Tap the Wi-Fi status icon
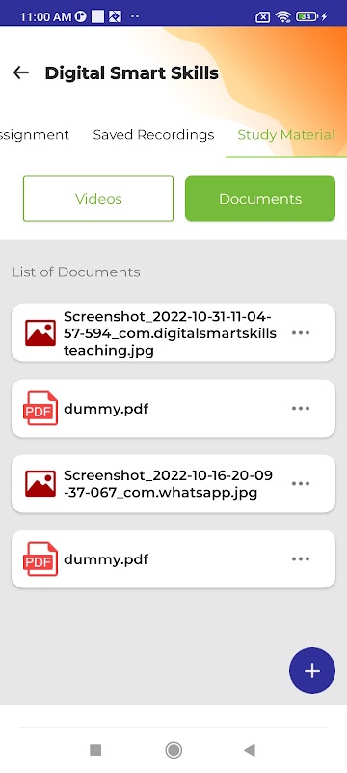The width and height of the screenshot is (347, 773). click(x=283, y=16)
